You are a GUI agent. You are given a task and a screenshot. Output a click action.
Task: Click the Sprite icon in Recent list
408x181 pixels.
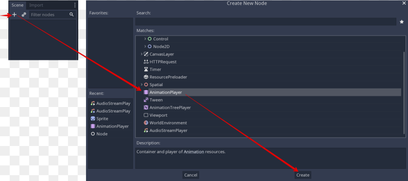coord(93,118)
